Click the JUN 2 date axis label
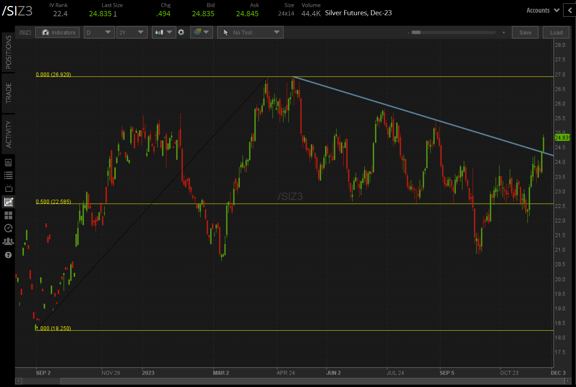Viewport: 576px width, 387px height. 333,373
